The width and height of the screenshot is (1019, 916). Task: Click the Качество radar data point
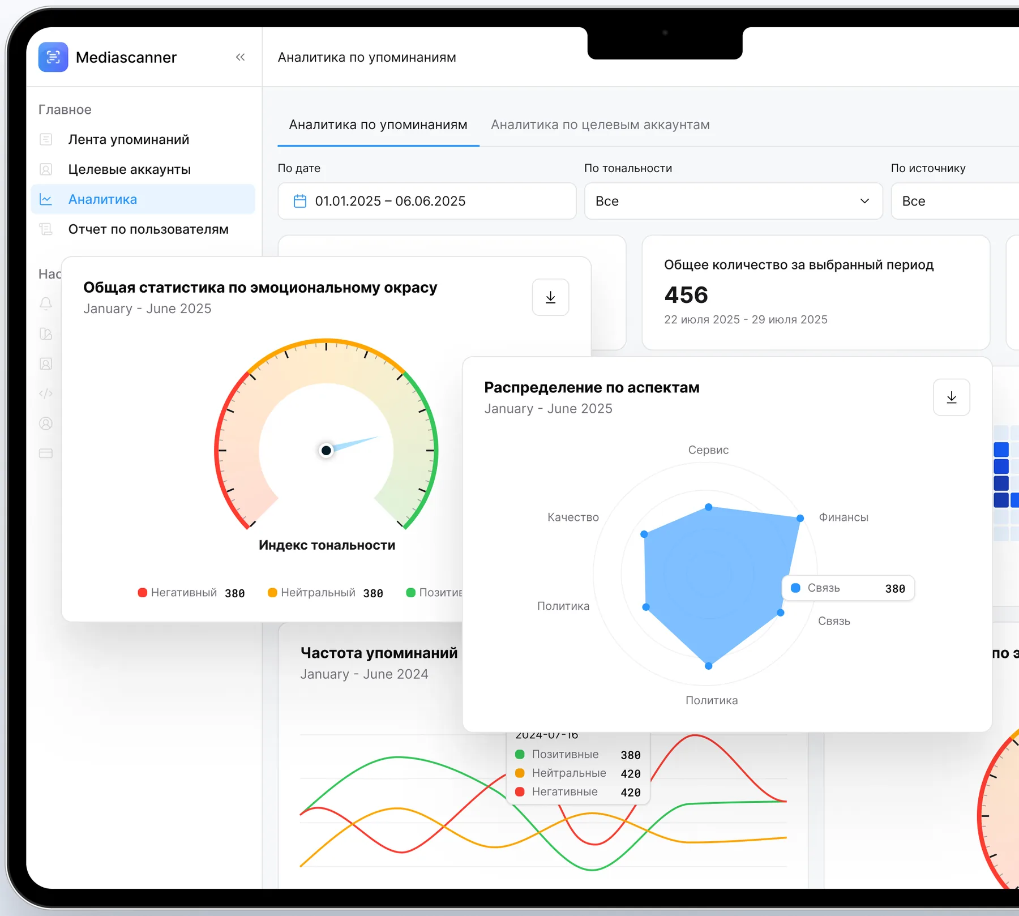coord(644,534)
